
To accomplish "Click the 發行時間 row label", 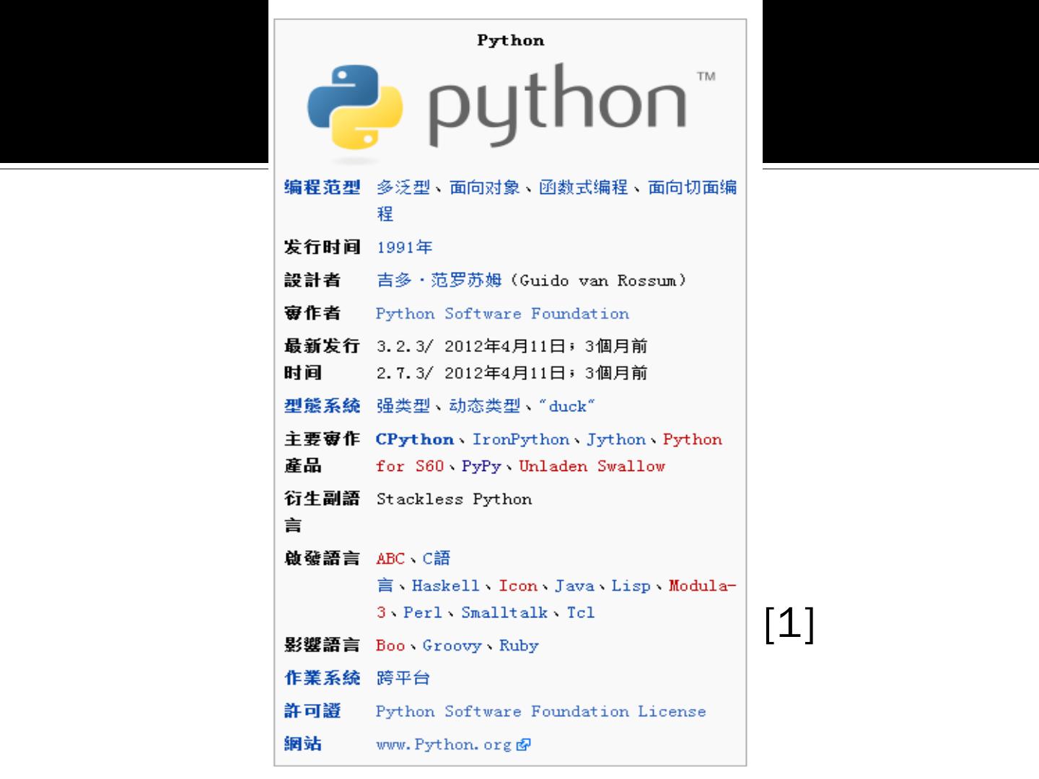I will click(x=322, y=247).
